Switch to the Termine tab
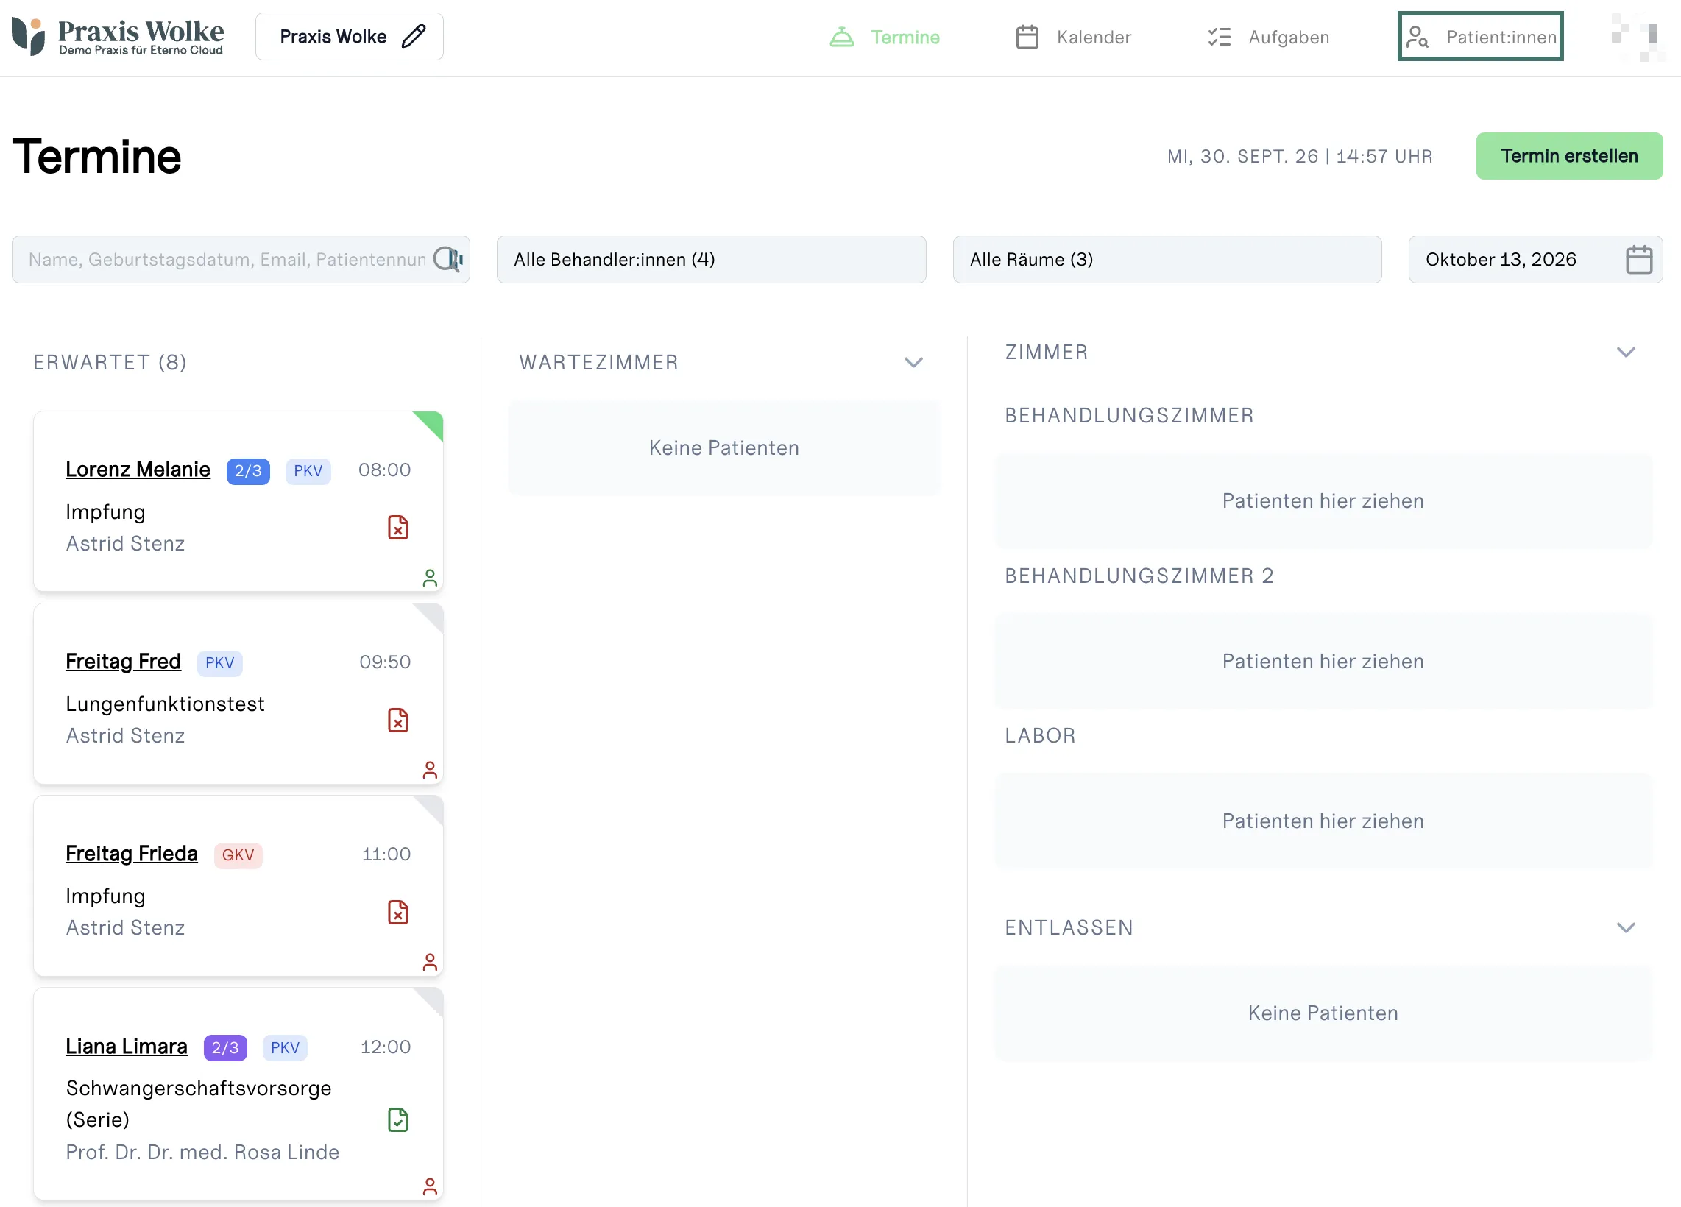 (884, 37)
